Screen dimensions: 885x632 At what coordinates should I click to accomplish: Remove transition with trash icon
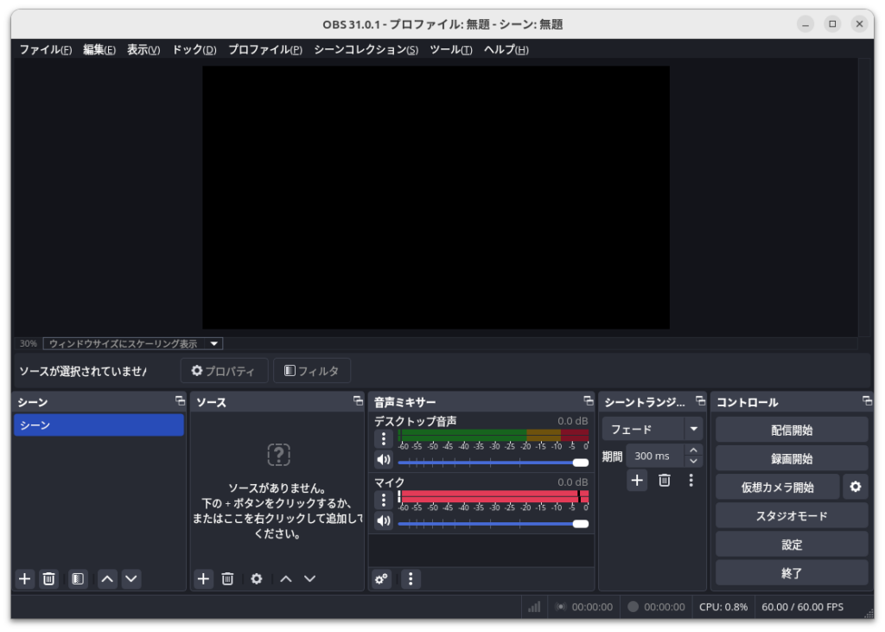coord(664,481)
